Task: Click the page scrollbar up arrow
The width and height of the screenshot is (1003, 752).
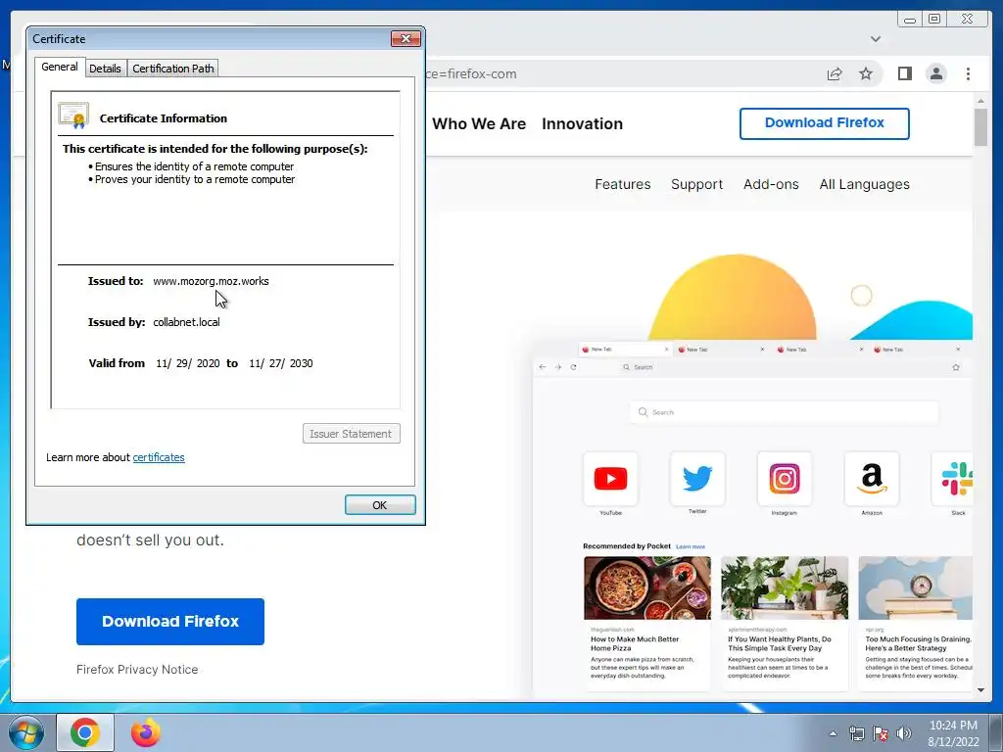Action: tap(980, 101)
